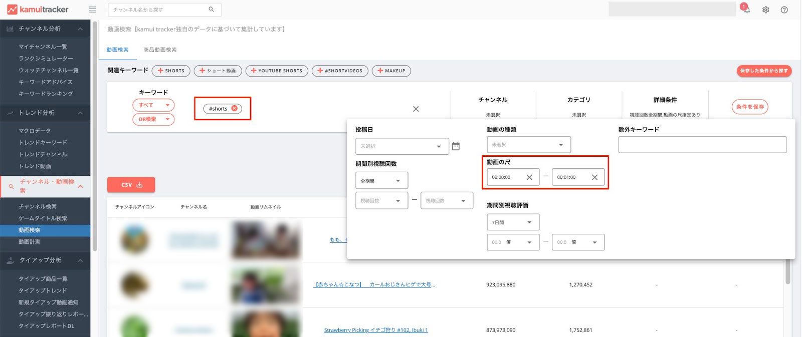
Task: Open the notification bell
Action: 746,10
